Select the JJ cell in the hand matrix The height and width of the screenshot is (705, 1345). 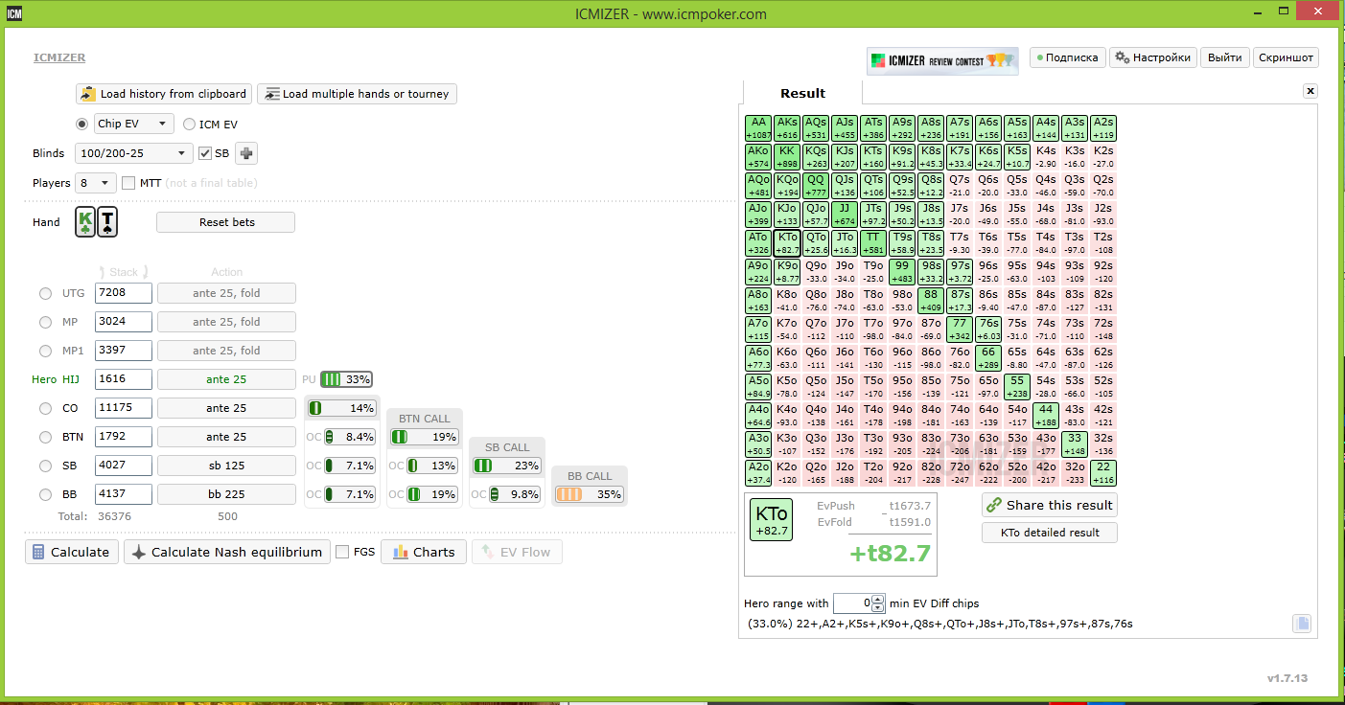(x=846, y=215)
